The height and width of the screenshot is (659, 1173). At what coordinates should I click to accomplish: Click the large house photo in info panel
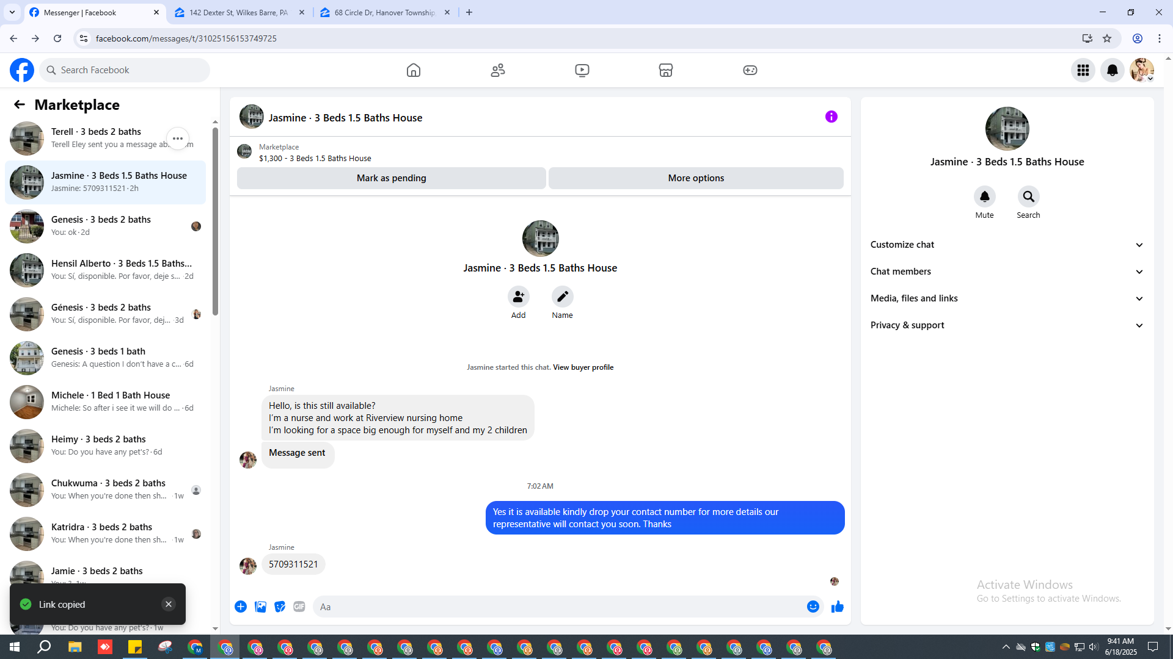click(x=1007, y=129)
